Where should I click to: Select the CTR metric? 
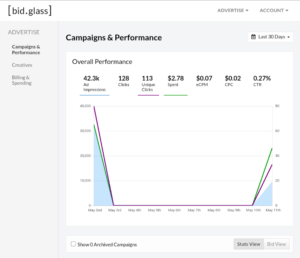pos(262,81)
